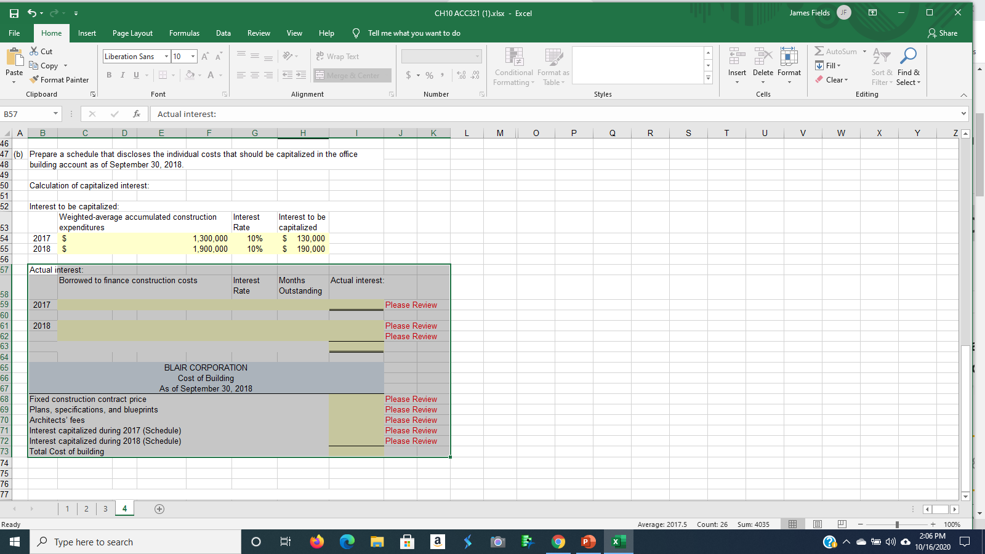The height and width of the screenshot is (554, 985).
Task: Open Conditional Formatting options
Action: tap(513, 66)
